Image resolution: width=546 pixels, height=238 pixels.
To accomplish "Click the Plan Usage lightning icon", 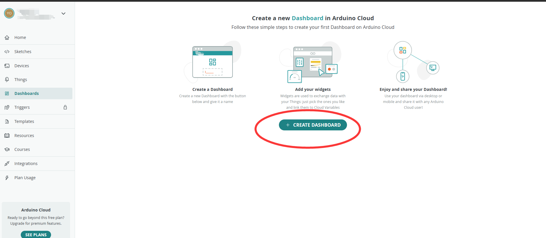I will pyautogui.click(x=7, y=178).
